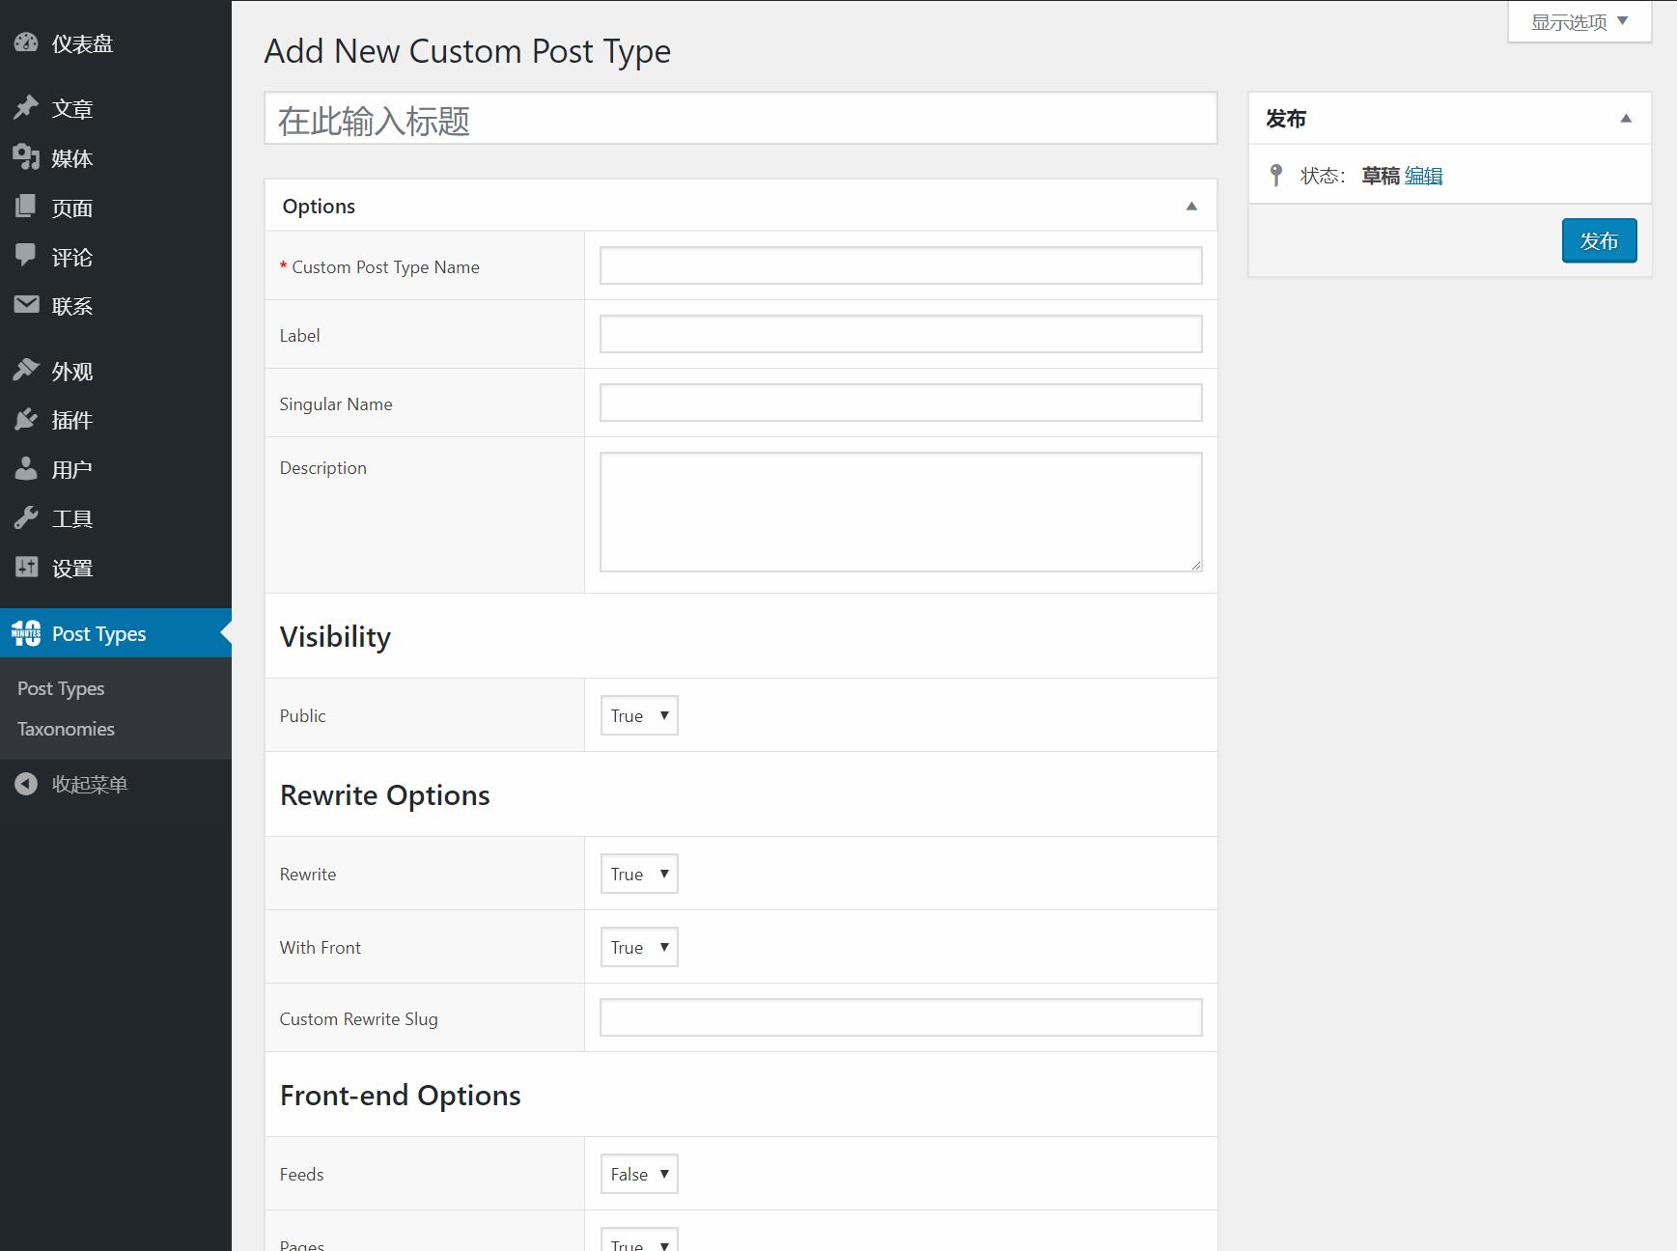This screenshot has width=1677, height=1251.
Task: Open the 用户 menu item
Action: 72,470
